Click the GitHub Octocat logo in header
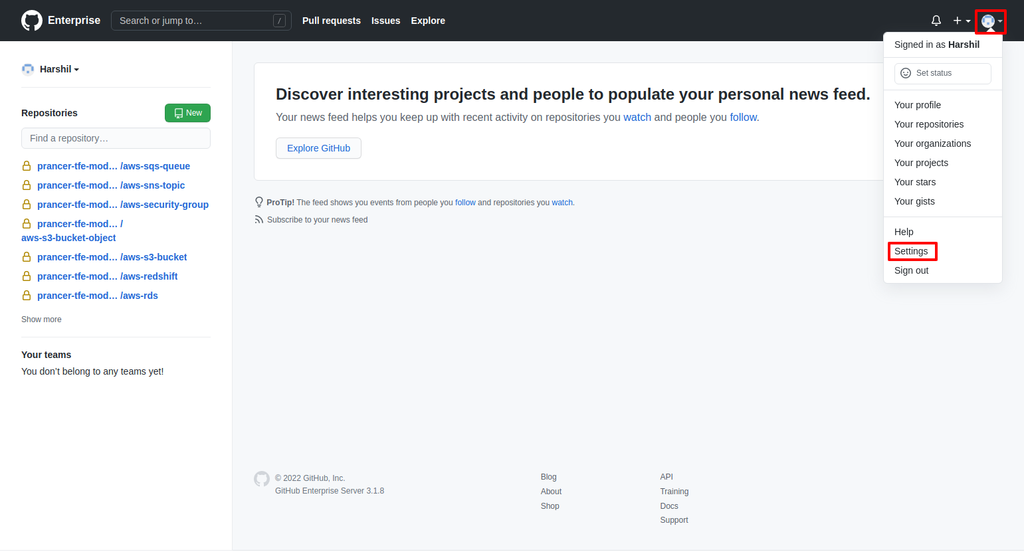This screenshot has width=1024, height=552. coord(32,21)
